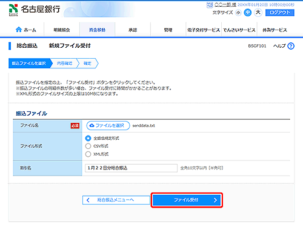This screenshot has height=233, width=303.
Task: Click ファイルを選択 button
Action: [108, 125]
